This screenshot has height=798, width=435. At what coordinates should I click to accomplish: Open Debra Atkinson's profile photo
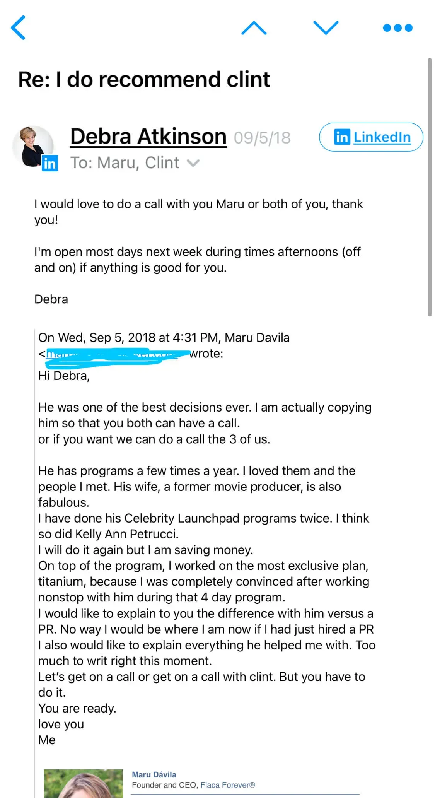click(32, 145)
